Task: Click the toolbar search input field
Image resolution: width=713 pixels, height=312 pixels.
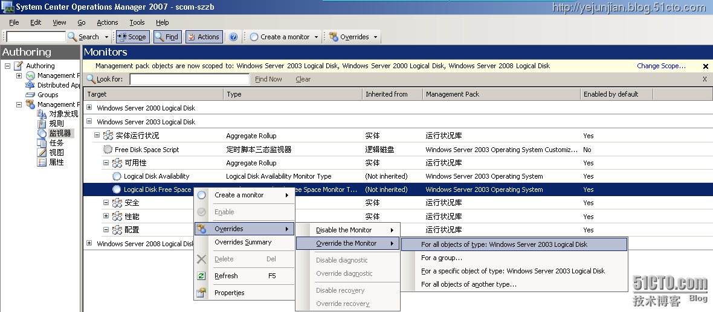Action: point(36,37)
